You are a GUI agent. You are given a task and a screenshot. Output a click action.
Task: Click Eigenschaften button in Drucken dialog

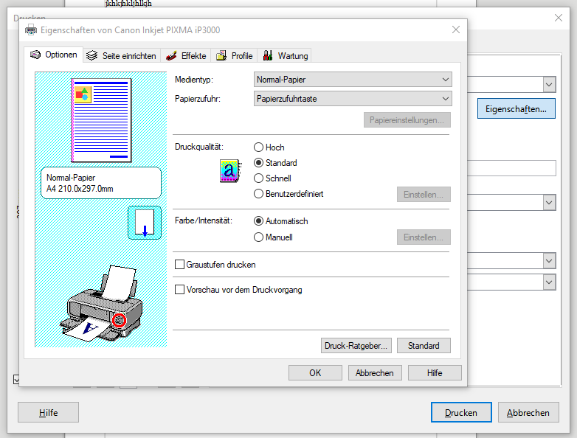pyautogui.click(x=516, y=108)
